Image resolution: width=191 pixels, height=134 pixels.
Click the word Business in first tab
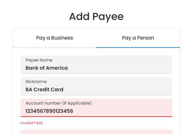pos(62,38)
